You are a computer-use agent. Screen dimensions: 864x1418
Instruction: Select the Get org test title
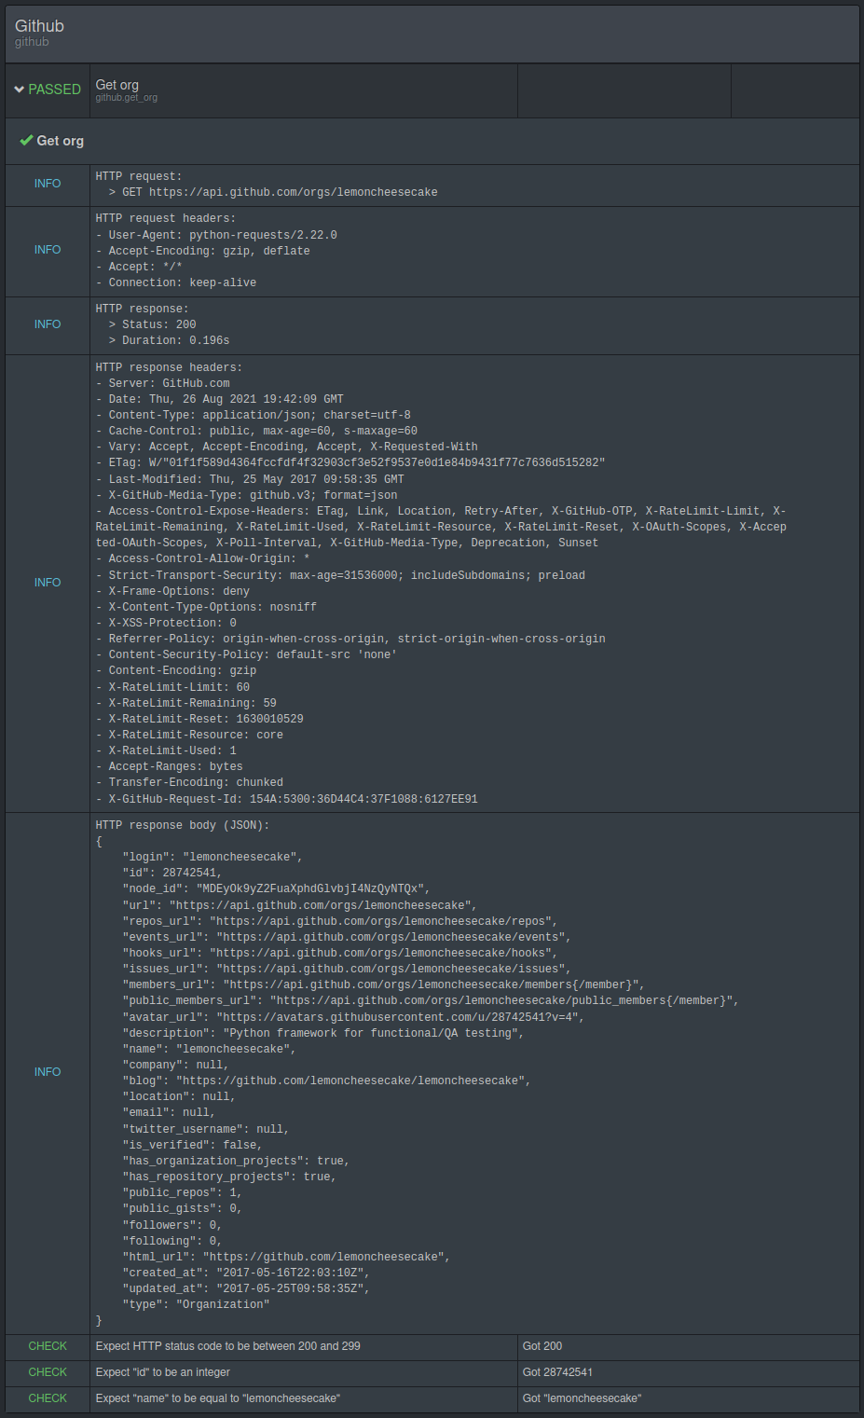pos(117,85)
